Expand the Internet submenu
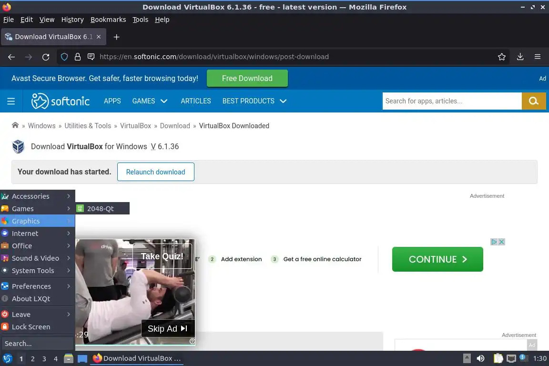549x366 pixels. pyautogui.click(x=38, y=234)
